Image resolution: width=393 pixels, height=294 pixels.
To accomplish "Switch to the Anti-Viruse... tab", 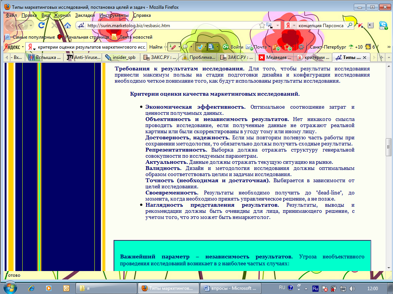I will pos(83,57).
